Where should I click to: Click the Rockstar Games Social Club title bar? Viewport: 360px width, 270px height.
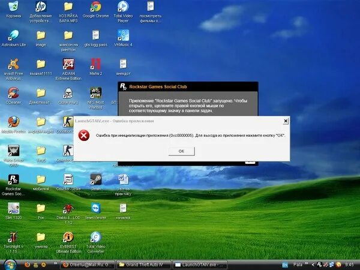(x=188, y=86)
